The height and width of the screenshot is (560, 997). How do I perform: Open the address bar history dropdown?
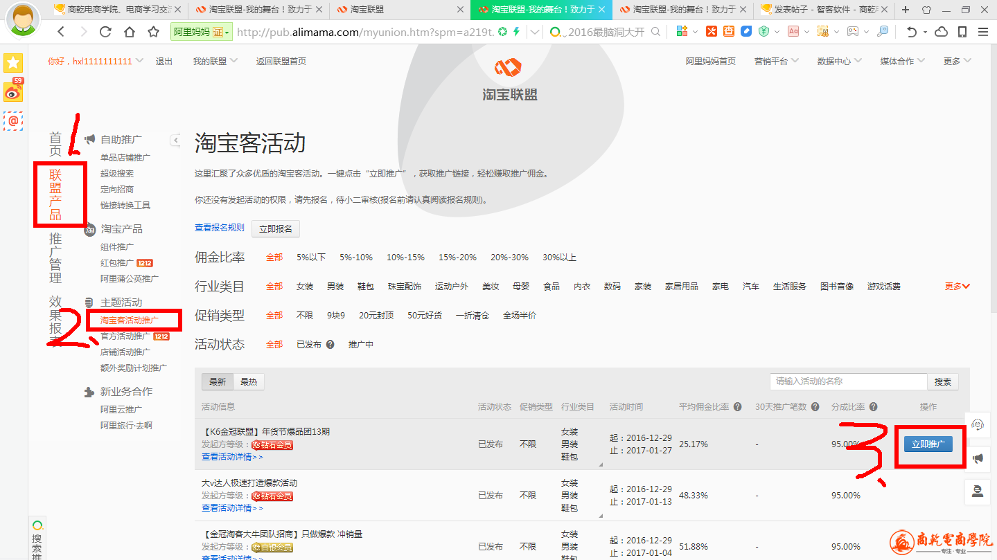click(x=535, y=32)
